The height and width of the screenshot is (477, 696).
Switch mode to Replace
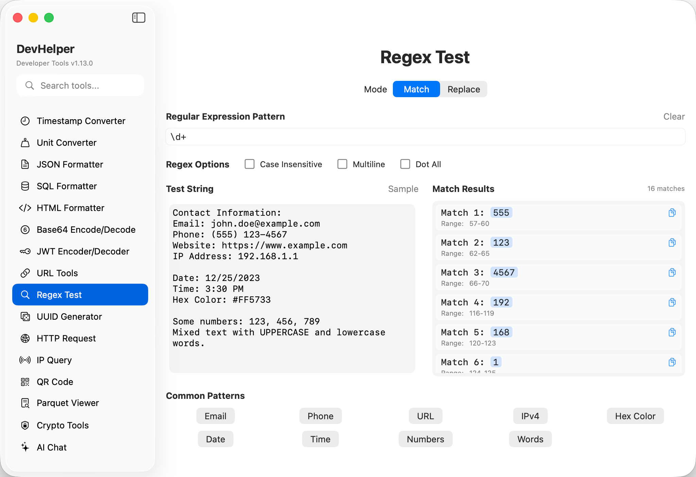[464, 89]
